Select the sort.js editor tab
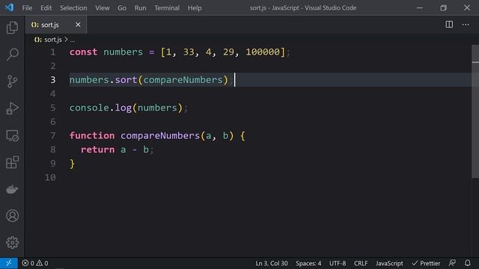Screen dimensions: 479x269 click(x=55, y=25)
